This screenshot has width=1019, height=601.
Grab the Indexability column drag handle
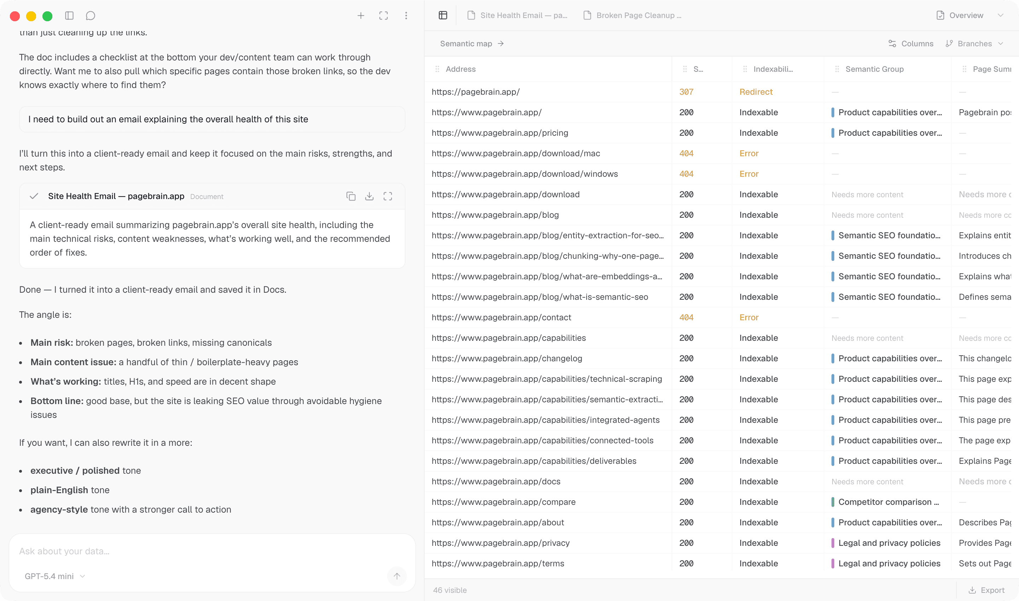point(745,69)
